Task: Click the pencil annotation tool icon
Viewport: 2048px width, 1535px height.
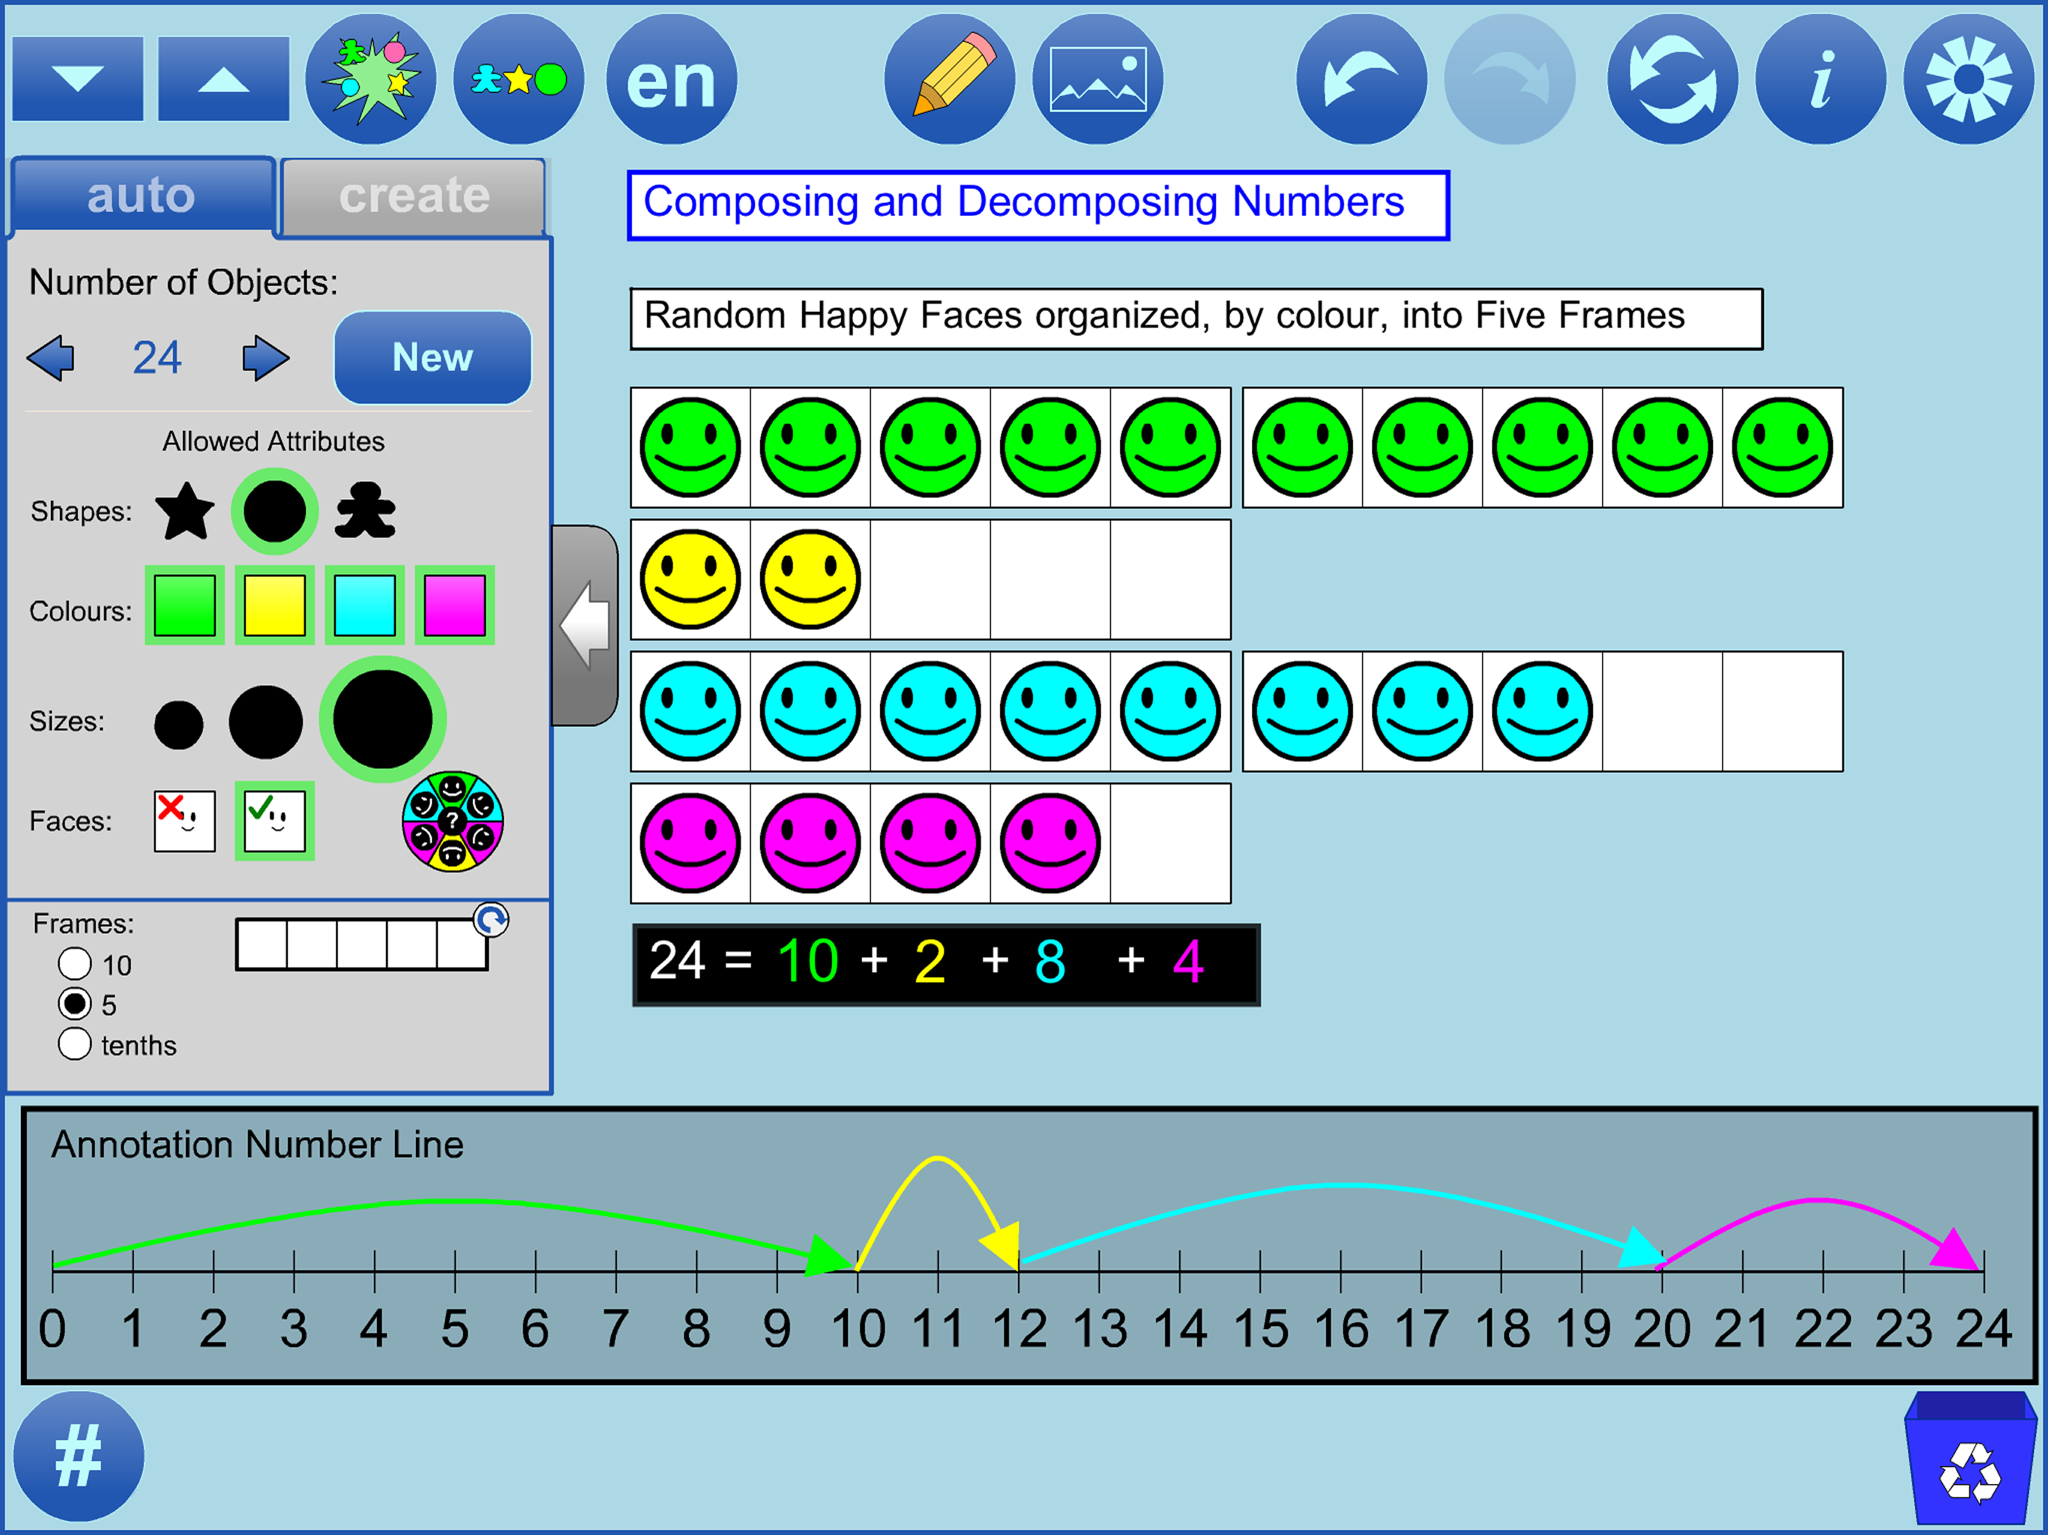Action: tap(949, 79)
